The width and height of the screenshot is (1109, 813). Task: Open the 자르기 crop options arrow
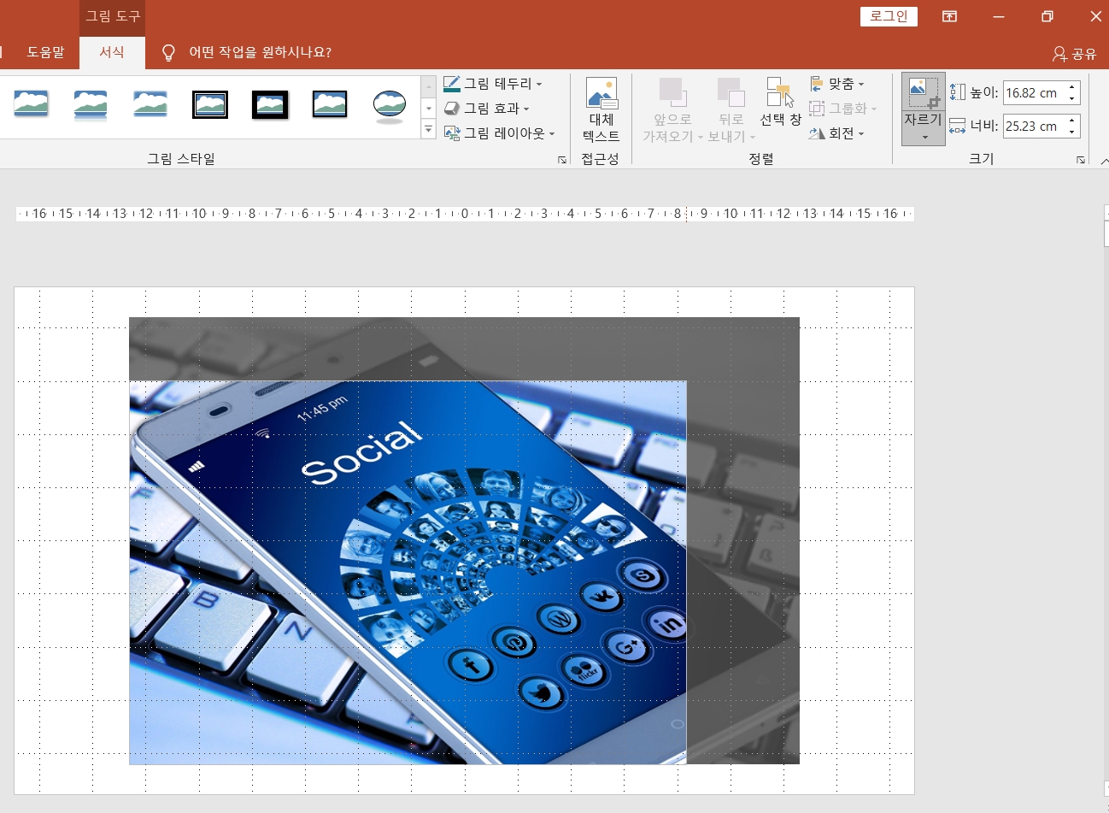point(924,138)
